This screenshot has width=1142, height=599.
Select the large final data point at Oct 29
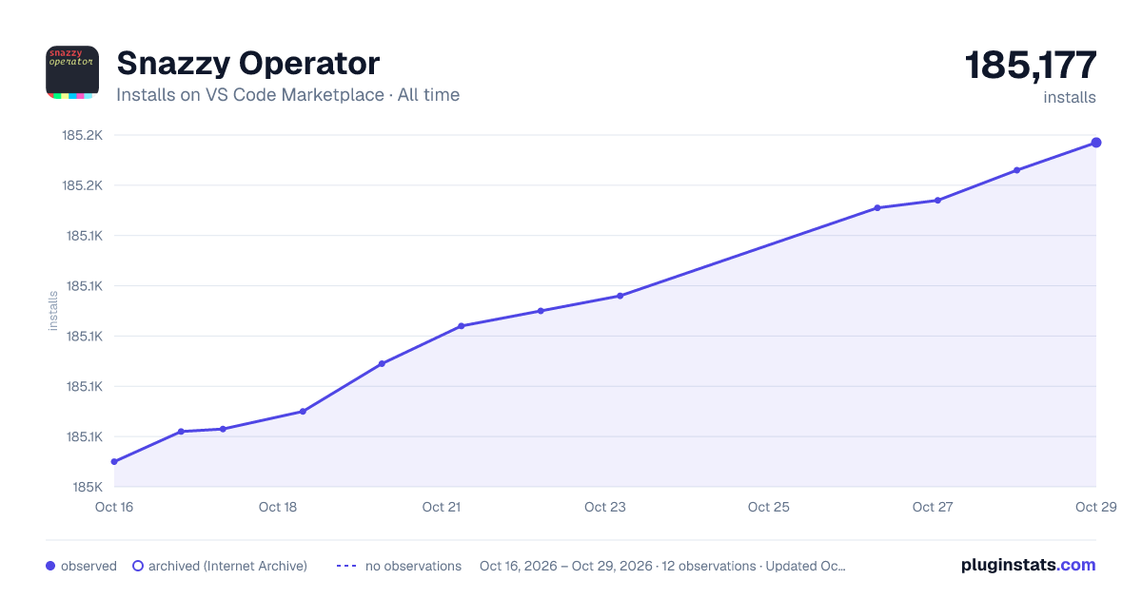pyautogui.click(x=1096, y=143)
